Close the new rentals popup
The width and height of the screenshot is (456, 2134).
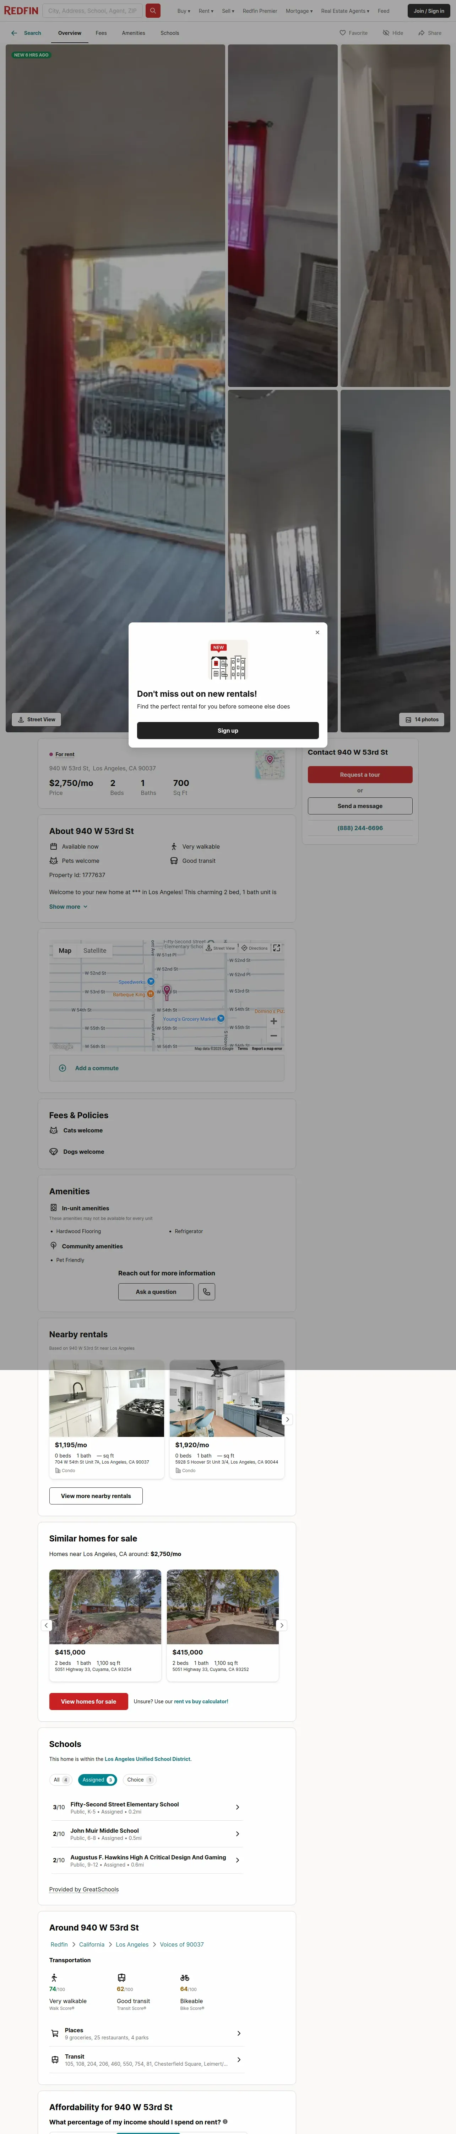coord(317,632)
